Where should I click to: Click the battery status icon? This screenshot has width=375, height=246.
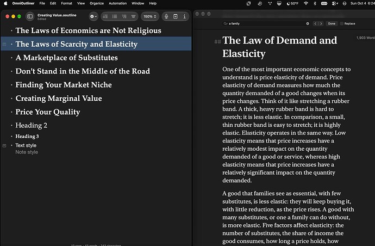pos(324,3)
